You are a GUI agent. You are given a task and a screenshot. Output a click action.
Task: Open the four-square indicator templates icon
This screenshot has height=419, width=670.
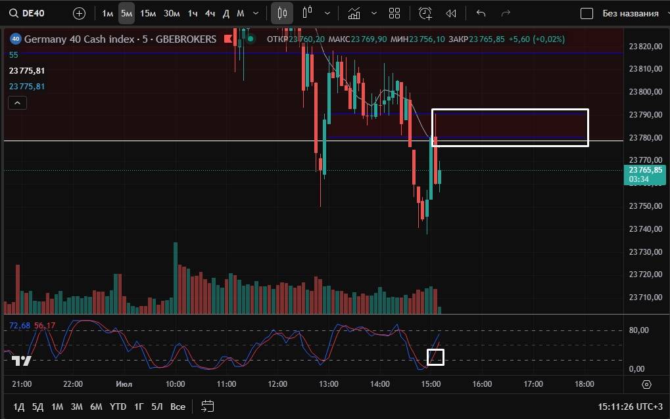pyautogui.click(x=395, y=14)
